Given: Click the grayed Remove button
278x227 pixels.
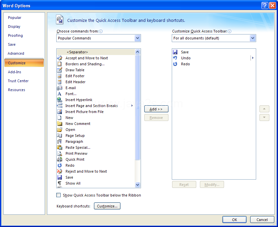Looking at the screenshot, I should (156, 118).
